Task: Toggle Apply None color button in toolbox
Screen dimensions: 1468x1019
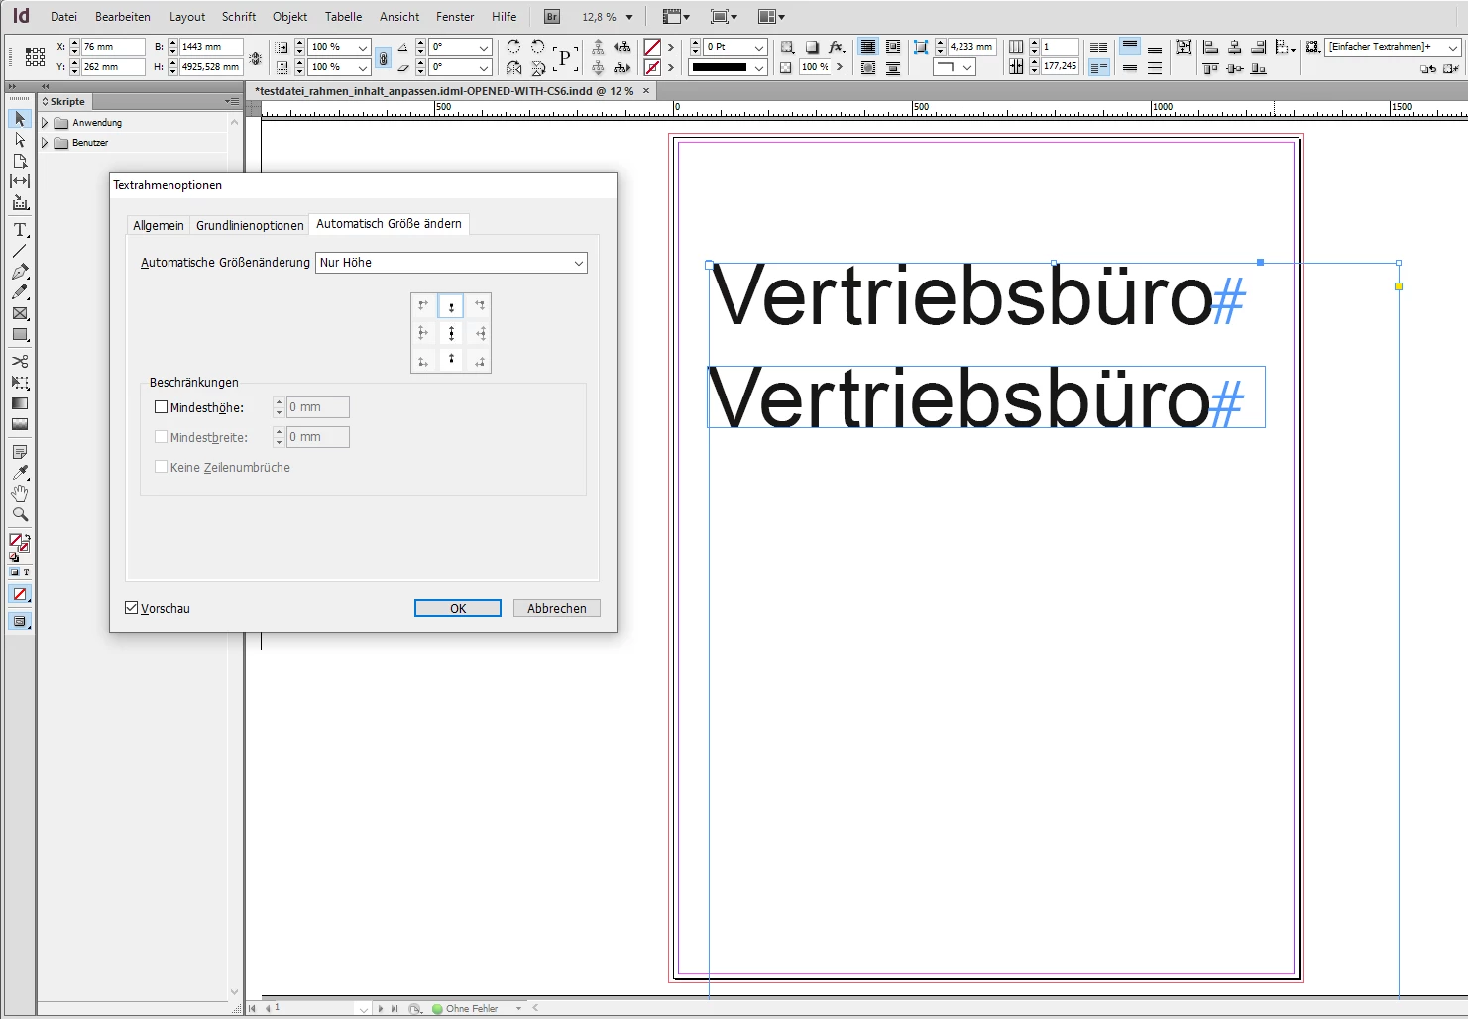Action: point(19,594)
